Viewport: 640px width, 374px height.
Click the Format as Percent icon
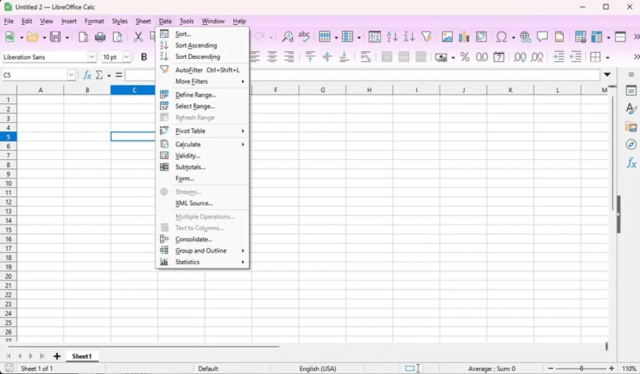465,57
